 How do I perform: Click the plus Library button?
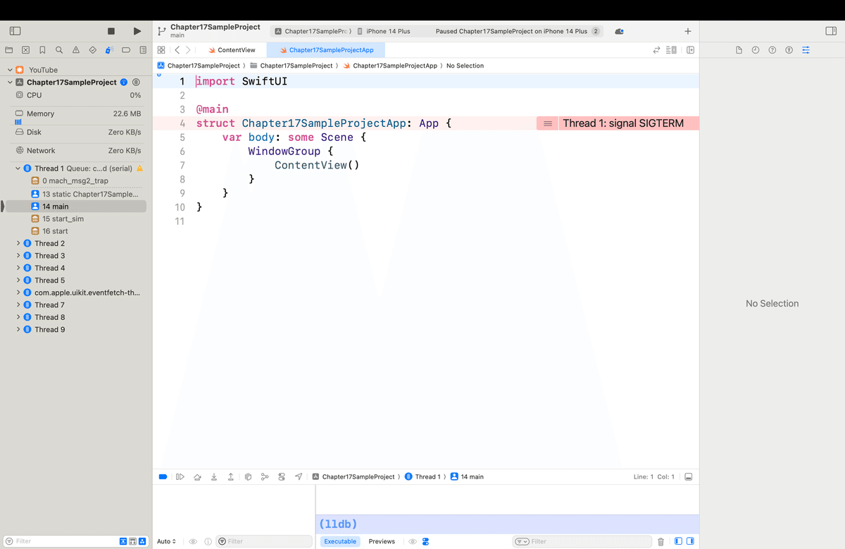coord(688,32)
